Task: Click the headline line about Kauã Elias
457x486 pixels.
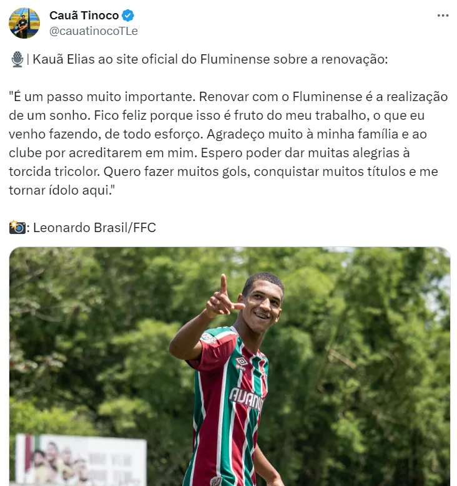Action: [x=210, y=59]
